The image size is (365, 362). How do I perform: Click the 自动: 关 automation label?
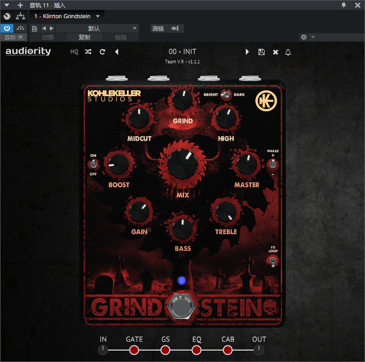coord(14,37)
